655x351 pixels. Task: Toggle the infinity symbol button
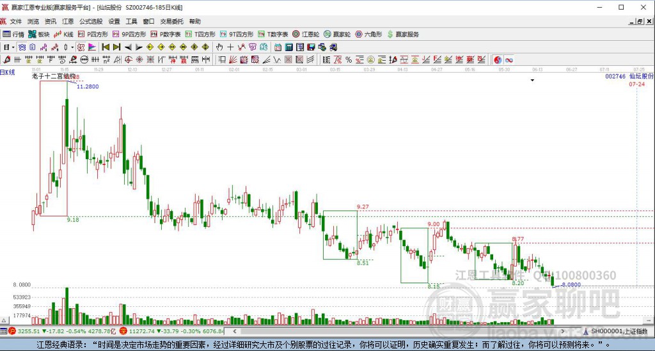pyautogui.click(x=509, y=59)
